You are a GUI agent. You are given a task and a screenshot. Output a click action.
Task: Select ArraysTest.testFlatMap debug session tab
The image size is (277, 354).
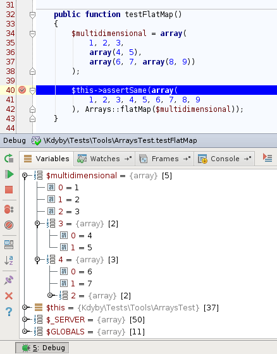[x=114, y=140]
